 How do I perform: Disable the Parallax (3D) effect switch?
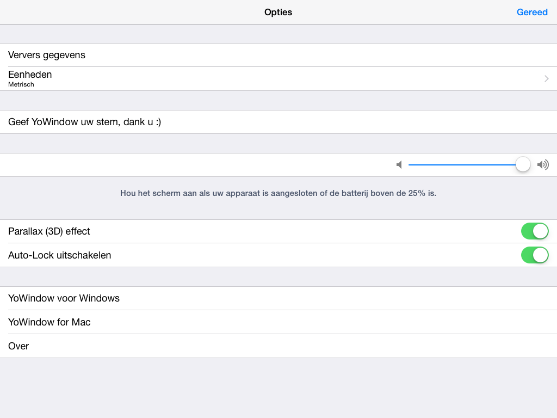[534, 231]
